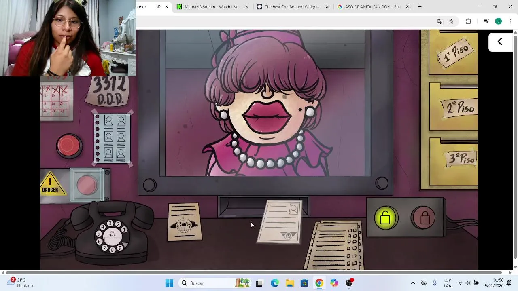Close the ChatBot and Widgets tab
The image size is (518, 291).
[327, 7]
